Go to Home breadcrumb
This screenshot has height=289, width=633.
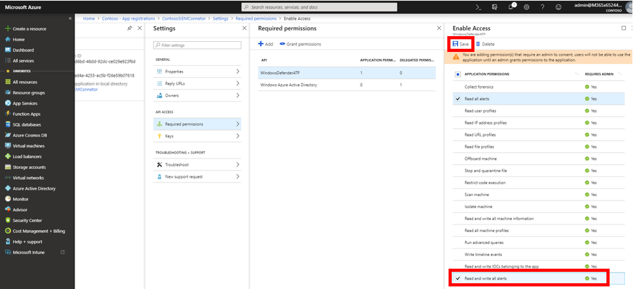[89, 18]
